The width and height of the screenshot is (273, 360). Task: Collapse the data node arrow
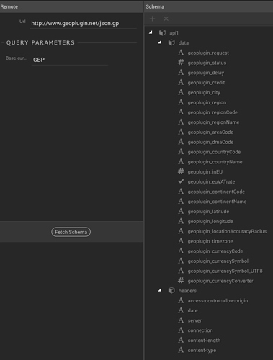click(x=160, y=42)
